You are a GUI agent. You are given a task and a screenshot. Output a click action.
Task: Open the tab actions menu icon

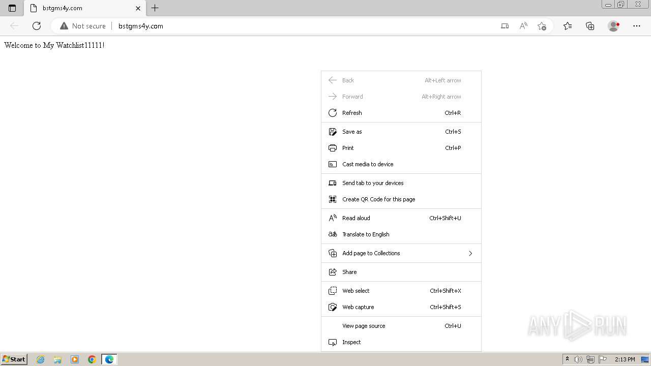[12, 8]
